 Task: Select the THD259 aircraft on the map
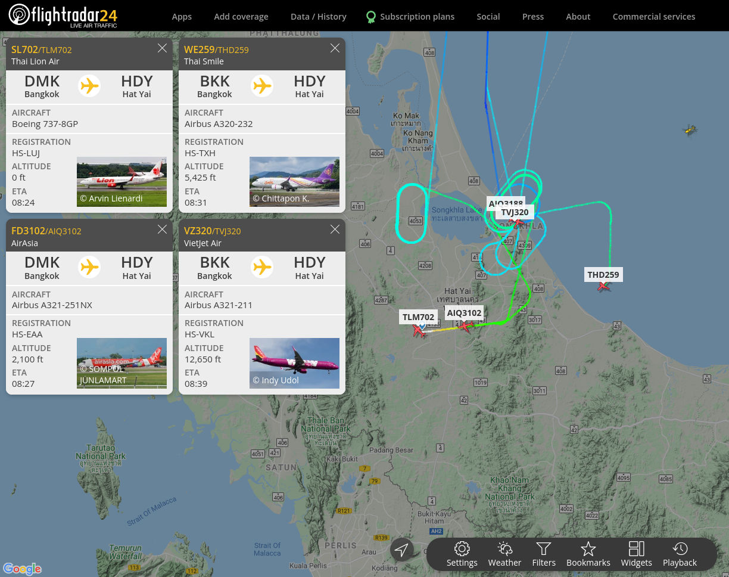(604, 286)
